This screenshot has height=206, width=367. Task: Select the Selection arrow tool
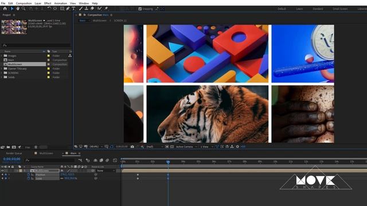[12, 9]
